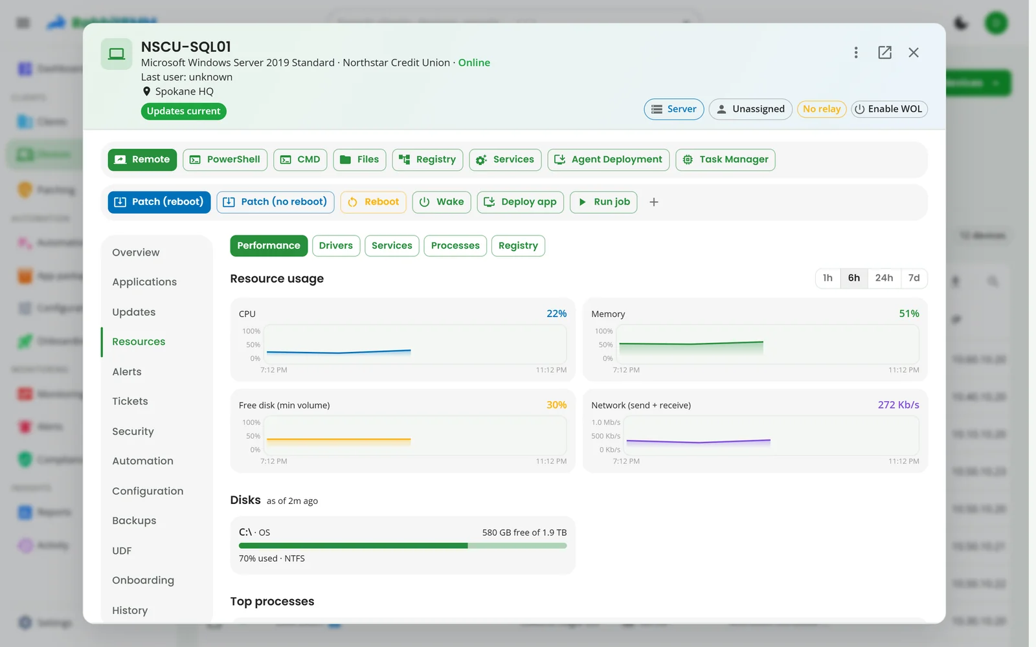1036x647 pixels.
Task: Open Automation section in dialog sidebar
Action: tap(157, 461)
